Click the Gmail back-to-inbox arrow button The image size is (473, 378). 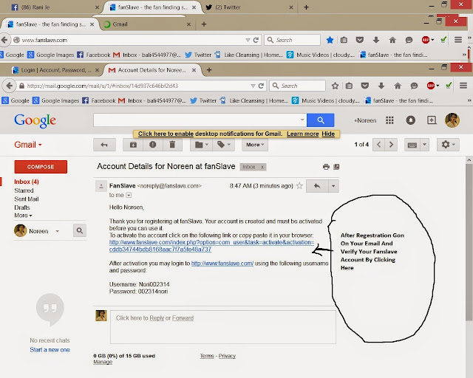(x=104, y=145)
